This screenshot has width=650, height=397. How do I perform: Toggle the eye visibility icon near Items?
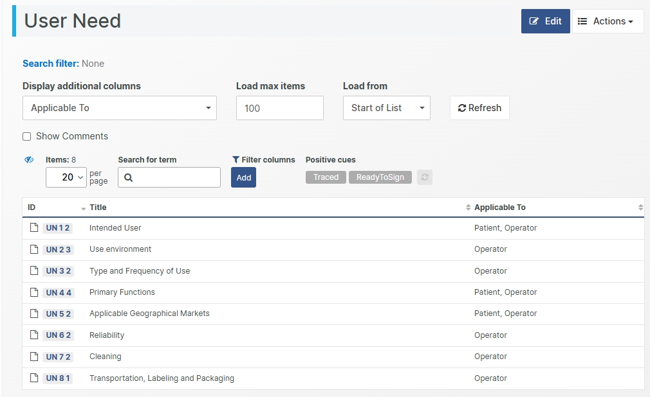point(29,160)
